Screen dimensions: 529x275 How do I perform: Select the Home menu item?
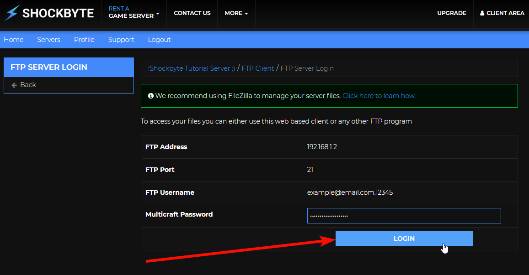click(14, 40)
